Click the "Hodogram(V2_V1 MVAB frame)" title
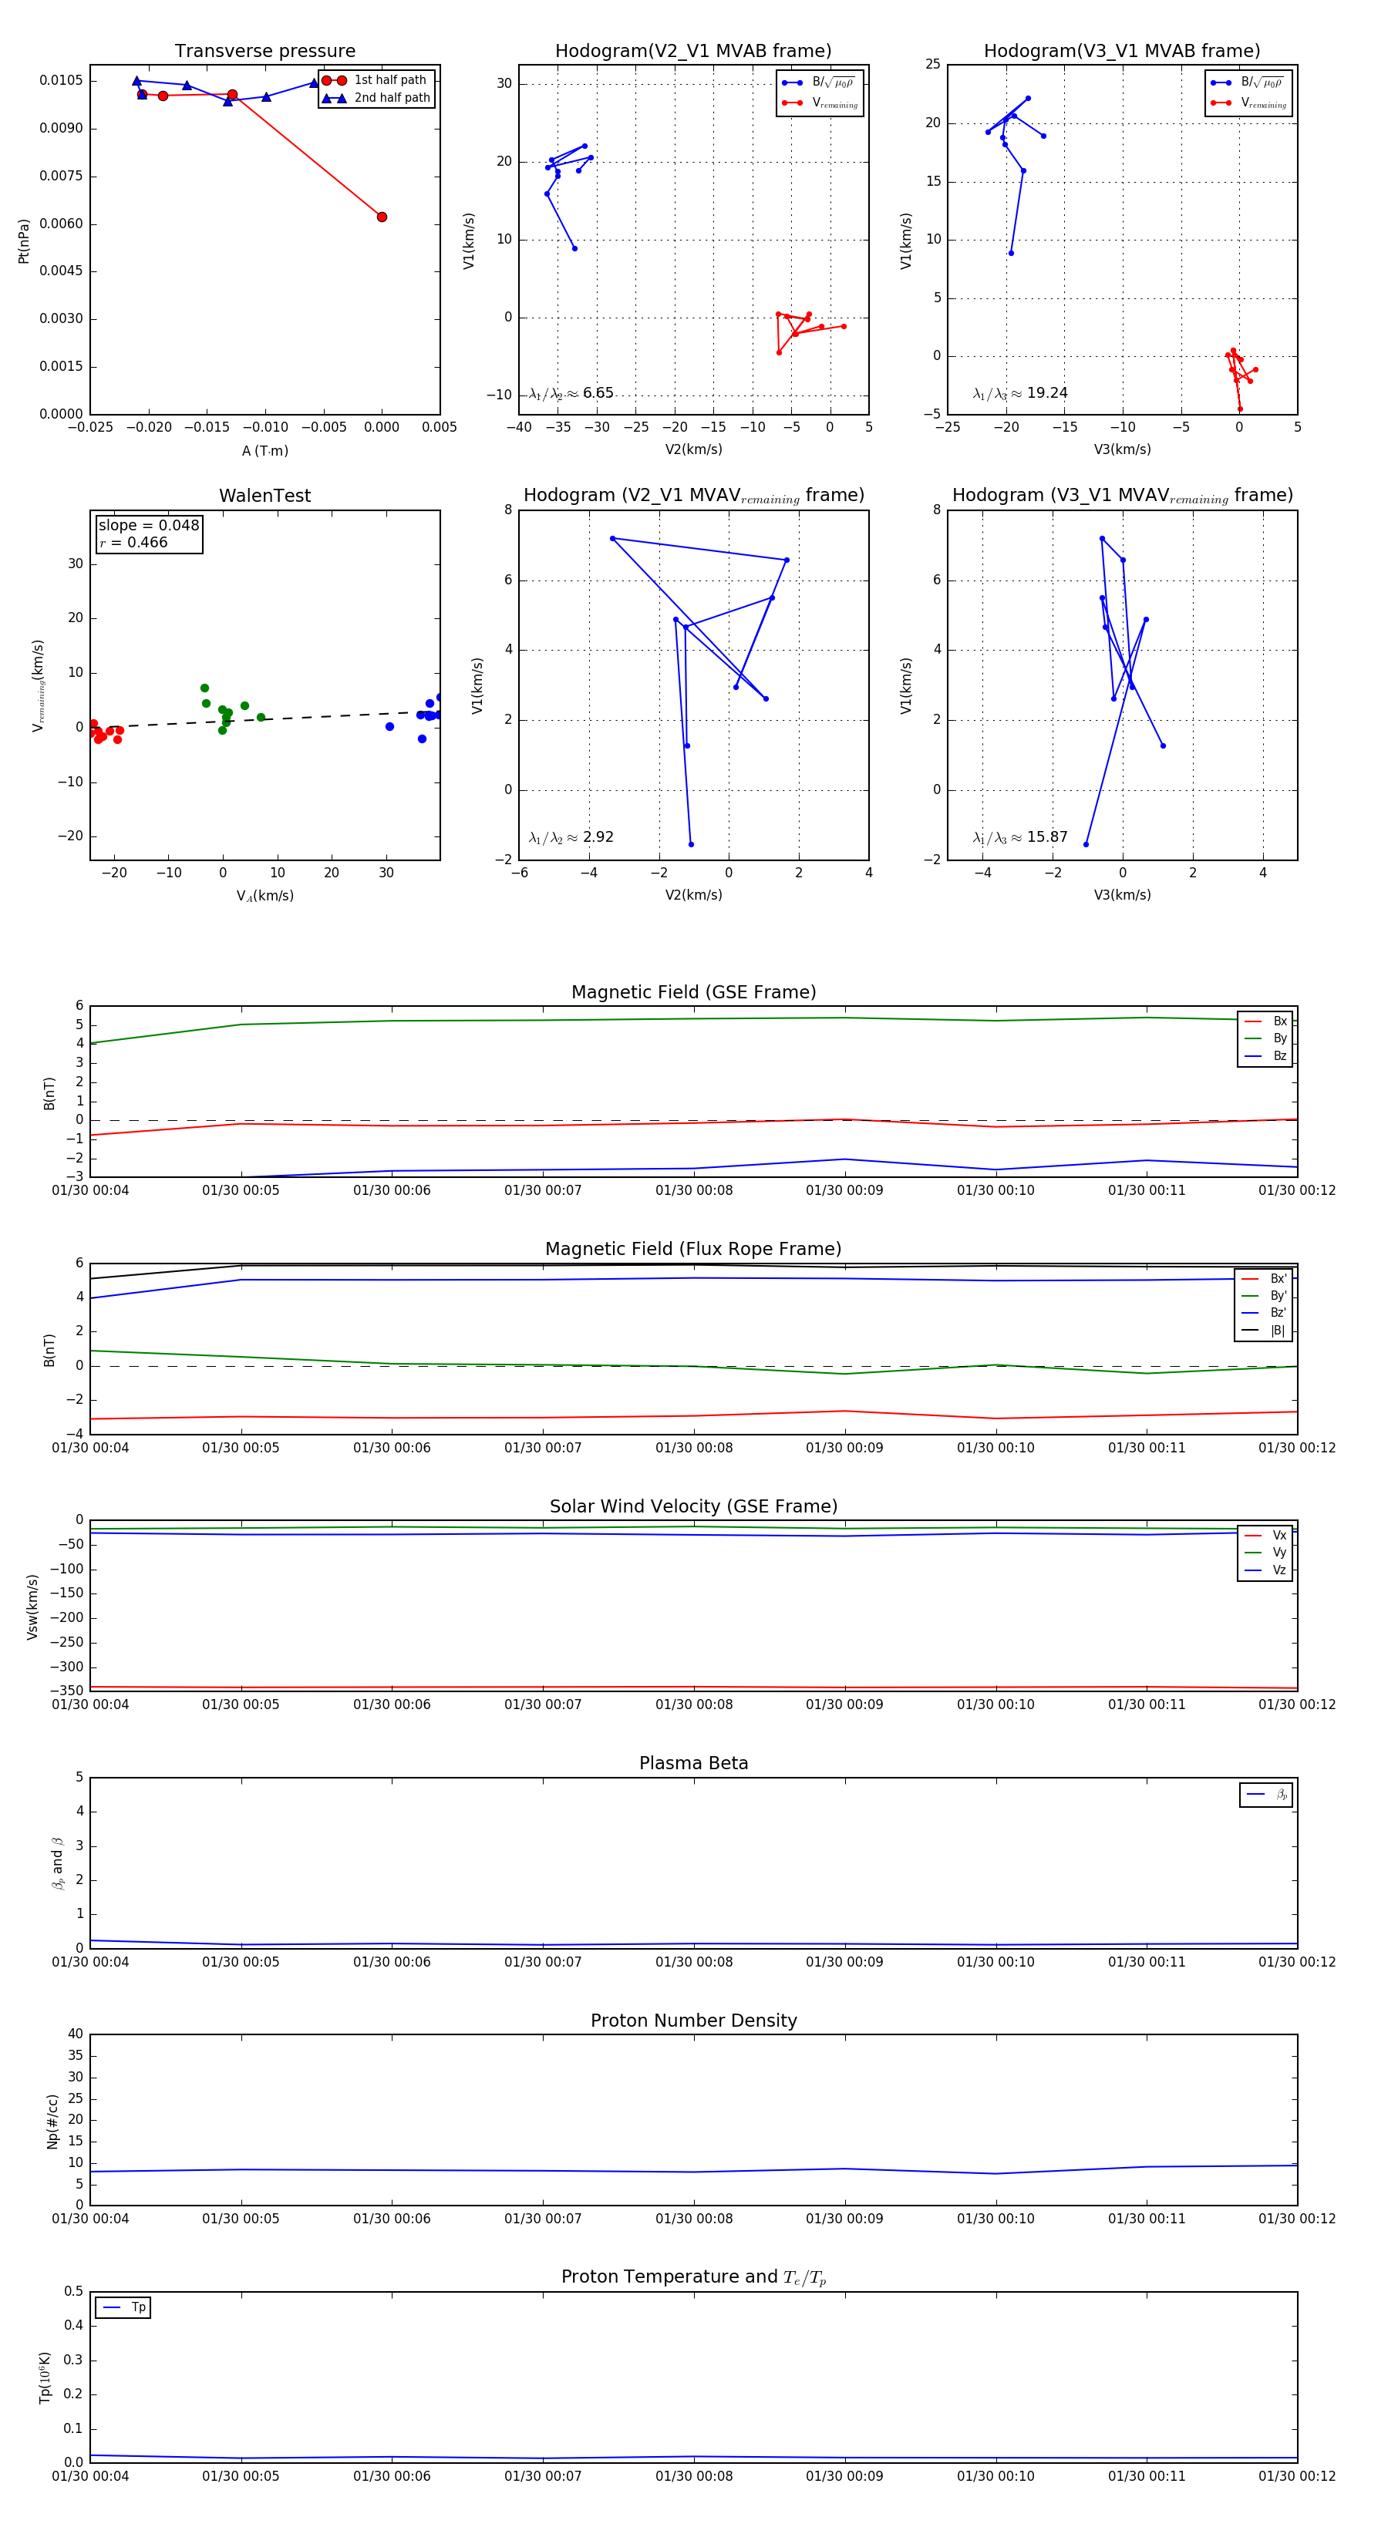This screenshot has height=2544, width=1388. [693, 52]
